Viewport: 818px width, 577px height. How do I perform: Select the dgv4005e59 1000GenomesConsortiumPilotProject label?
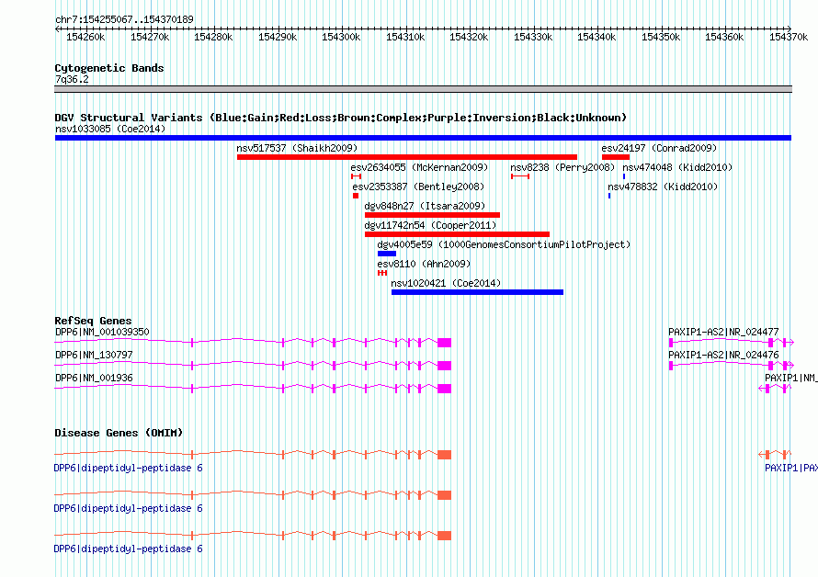click(504, 244)
